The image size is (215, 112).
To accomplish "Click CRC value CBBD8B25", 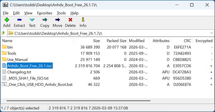I will point(182,60).
